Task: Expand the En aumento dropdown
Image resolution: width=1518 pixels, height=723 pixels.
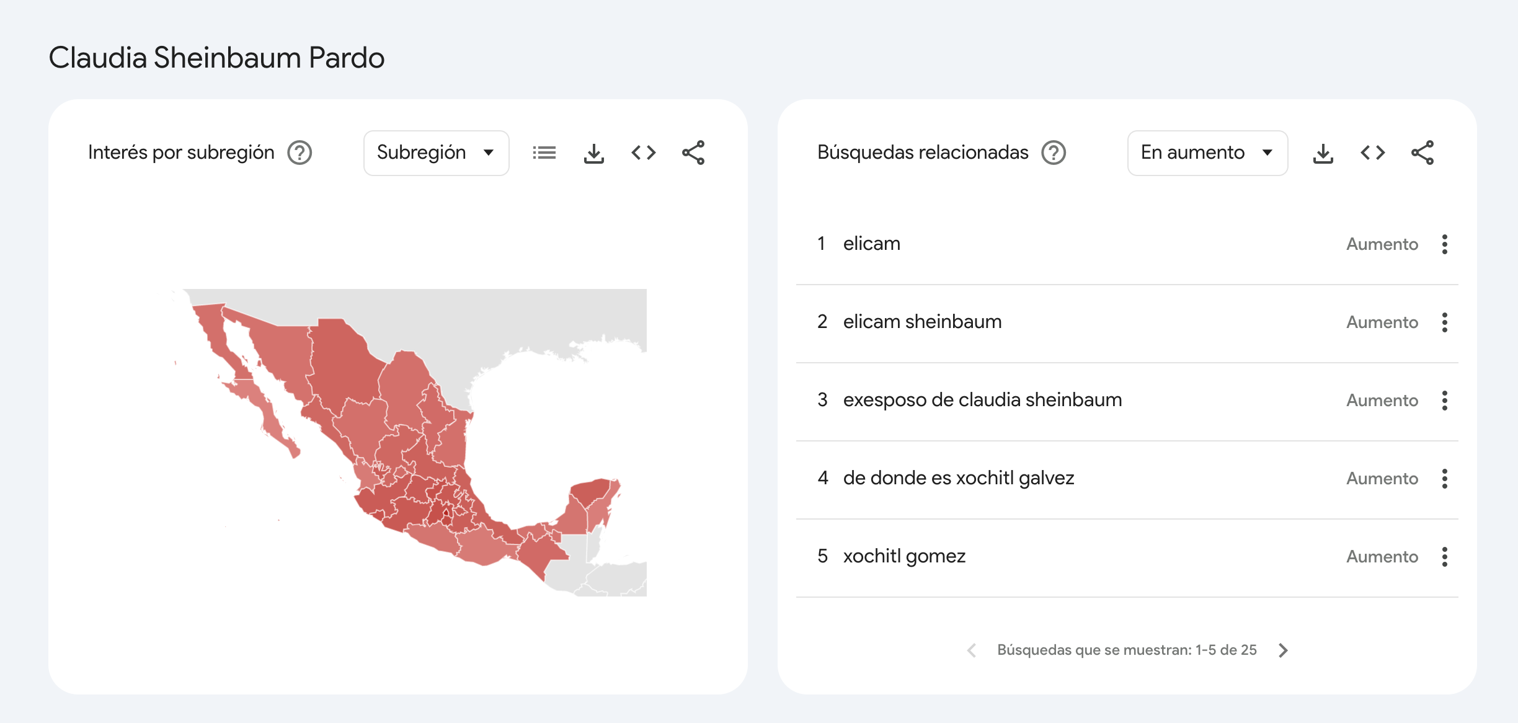Action: tap(1207, 153)
